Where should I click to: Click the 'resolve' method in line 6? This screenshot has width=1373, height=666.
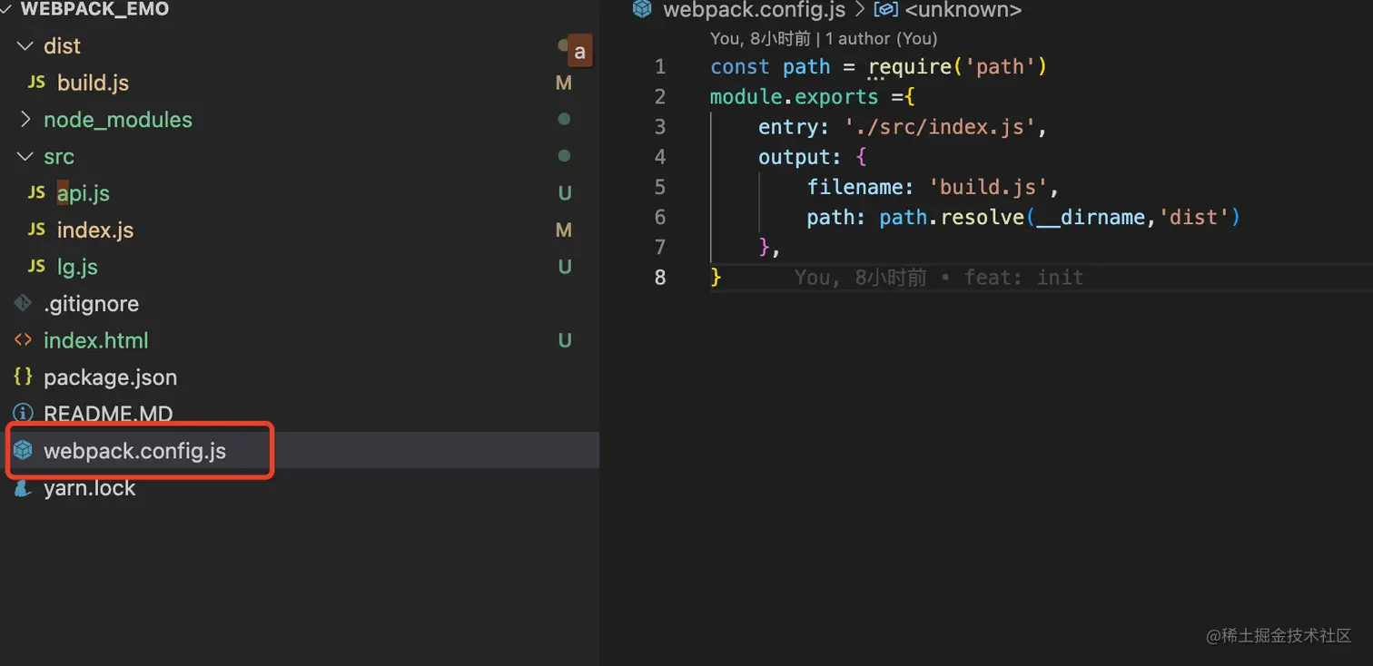(x=983, y=218)
